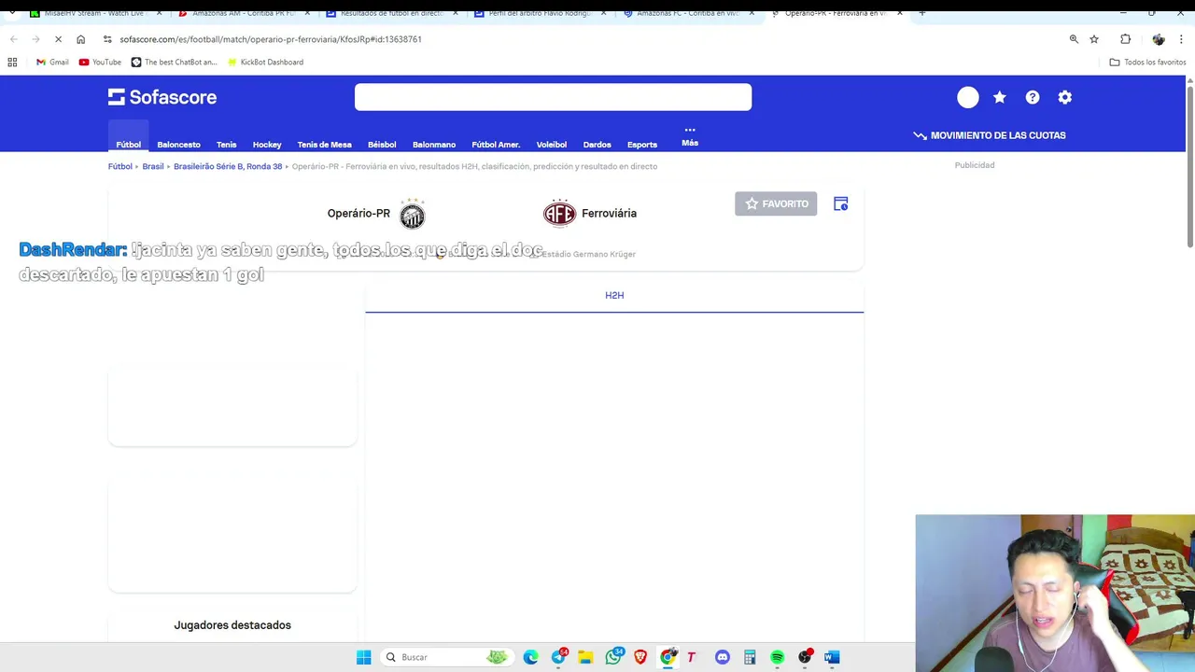The image size is (1195, 672).
Task: Open Microsoft Word from taskbar
Action: 832,657
